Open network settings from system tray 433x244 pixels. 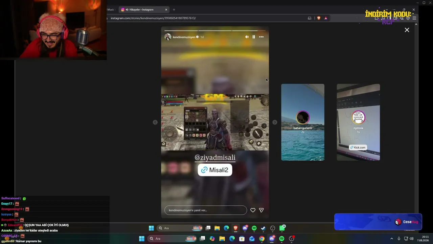(x=406, y=239)
